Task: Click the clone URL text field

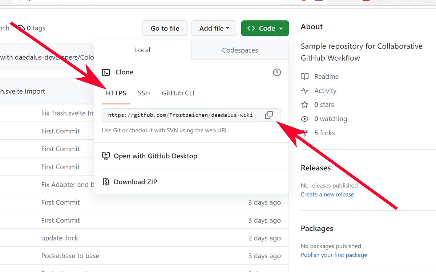Action: pos(180,115)
